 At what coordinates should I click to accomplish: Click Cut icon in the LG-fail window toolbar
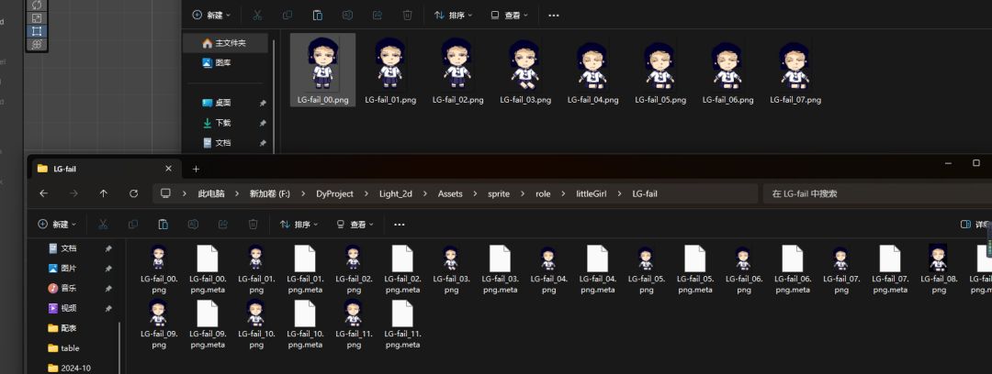(103, 225)
